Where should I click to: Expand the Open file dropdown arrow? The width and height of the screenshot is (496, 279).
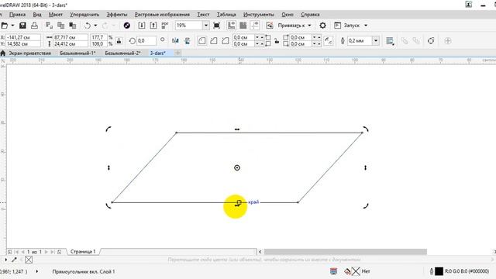(12, 26)
